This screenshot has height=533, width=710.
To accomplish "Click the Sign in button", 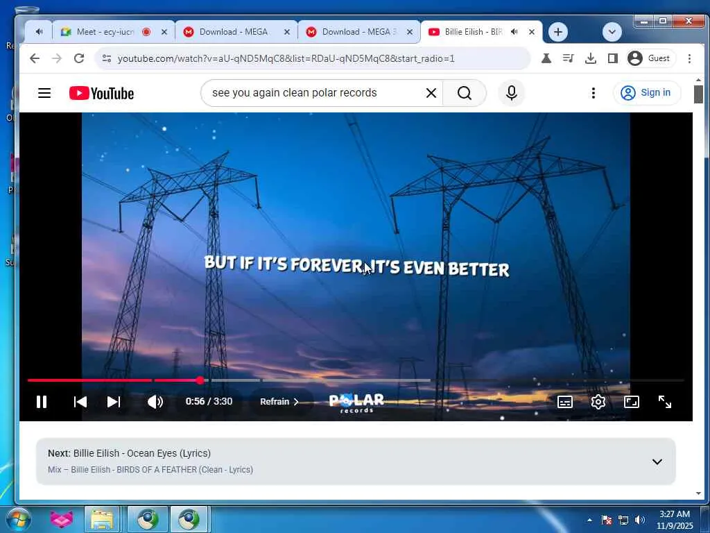I will coord(647,93).
